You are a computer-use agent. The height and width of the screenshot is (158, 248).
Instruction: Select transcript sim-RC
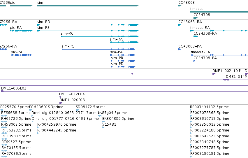coord(100,36)
